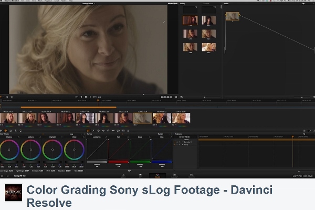Click the orange playhead on the viewer timeline
The image size is (315, 210).
[98, 100]
